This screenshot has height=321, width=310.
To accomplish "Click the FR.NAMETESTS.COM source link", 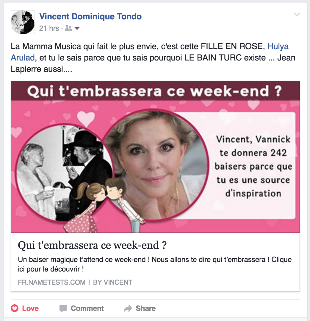I will pyautogui.click(x=52, y=282).
